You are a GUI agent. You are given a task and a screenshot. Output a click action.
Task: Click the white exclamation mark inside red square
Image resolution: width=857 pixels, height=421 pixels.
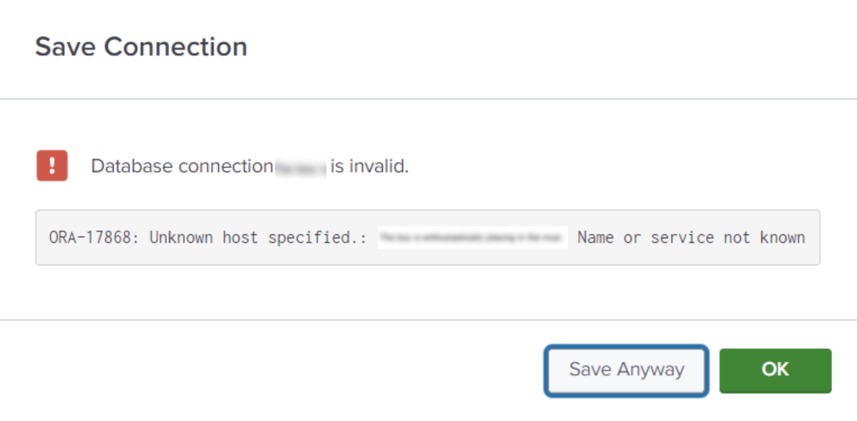tap(52, 166)
